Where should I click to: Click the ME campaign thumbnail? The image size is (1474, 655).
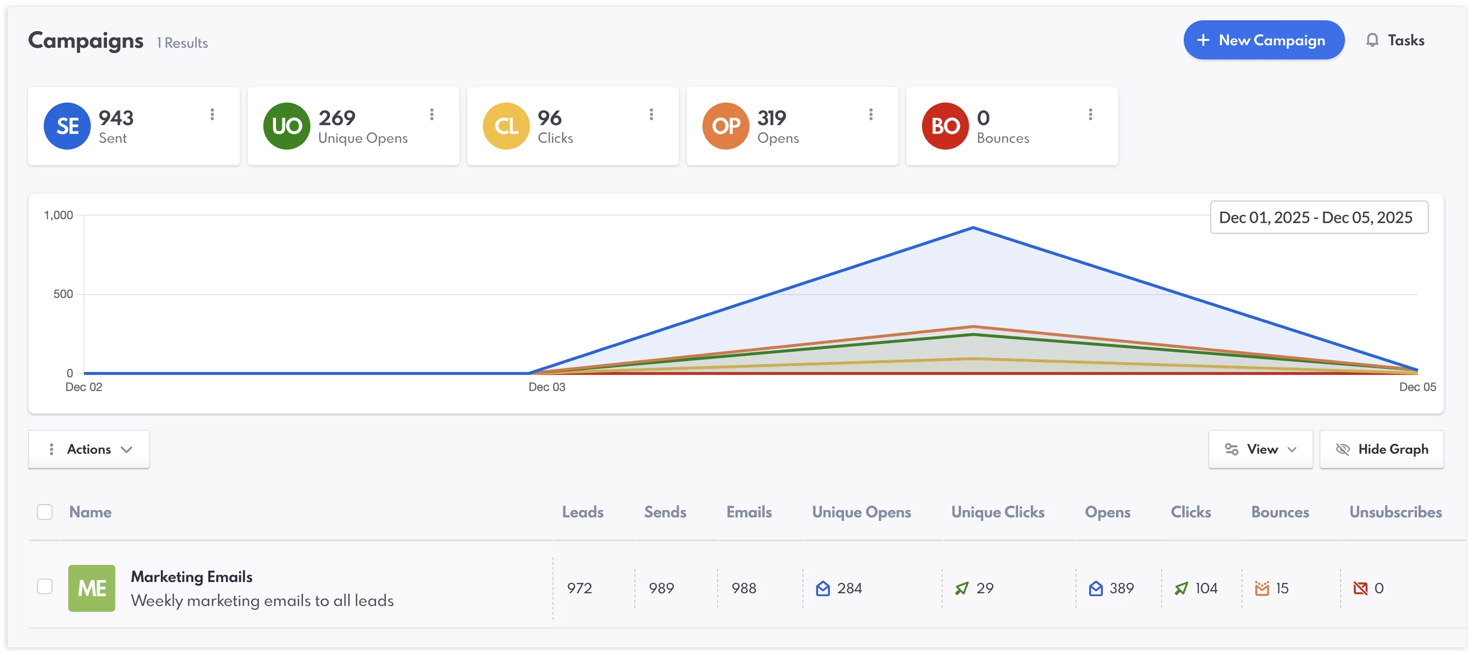pos(92,587)
